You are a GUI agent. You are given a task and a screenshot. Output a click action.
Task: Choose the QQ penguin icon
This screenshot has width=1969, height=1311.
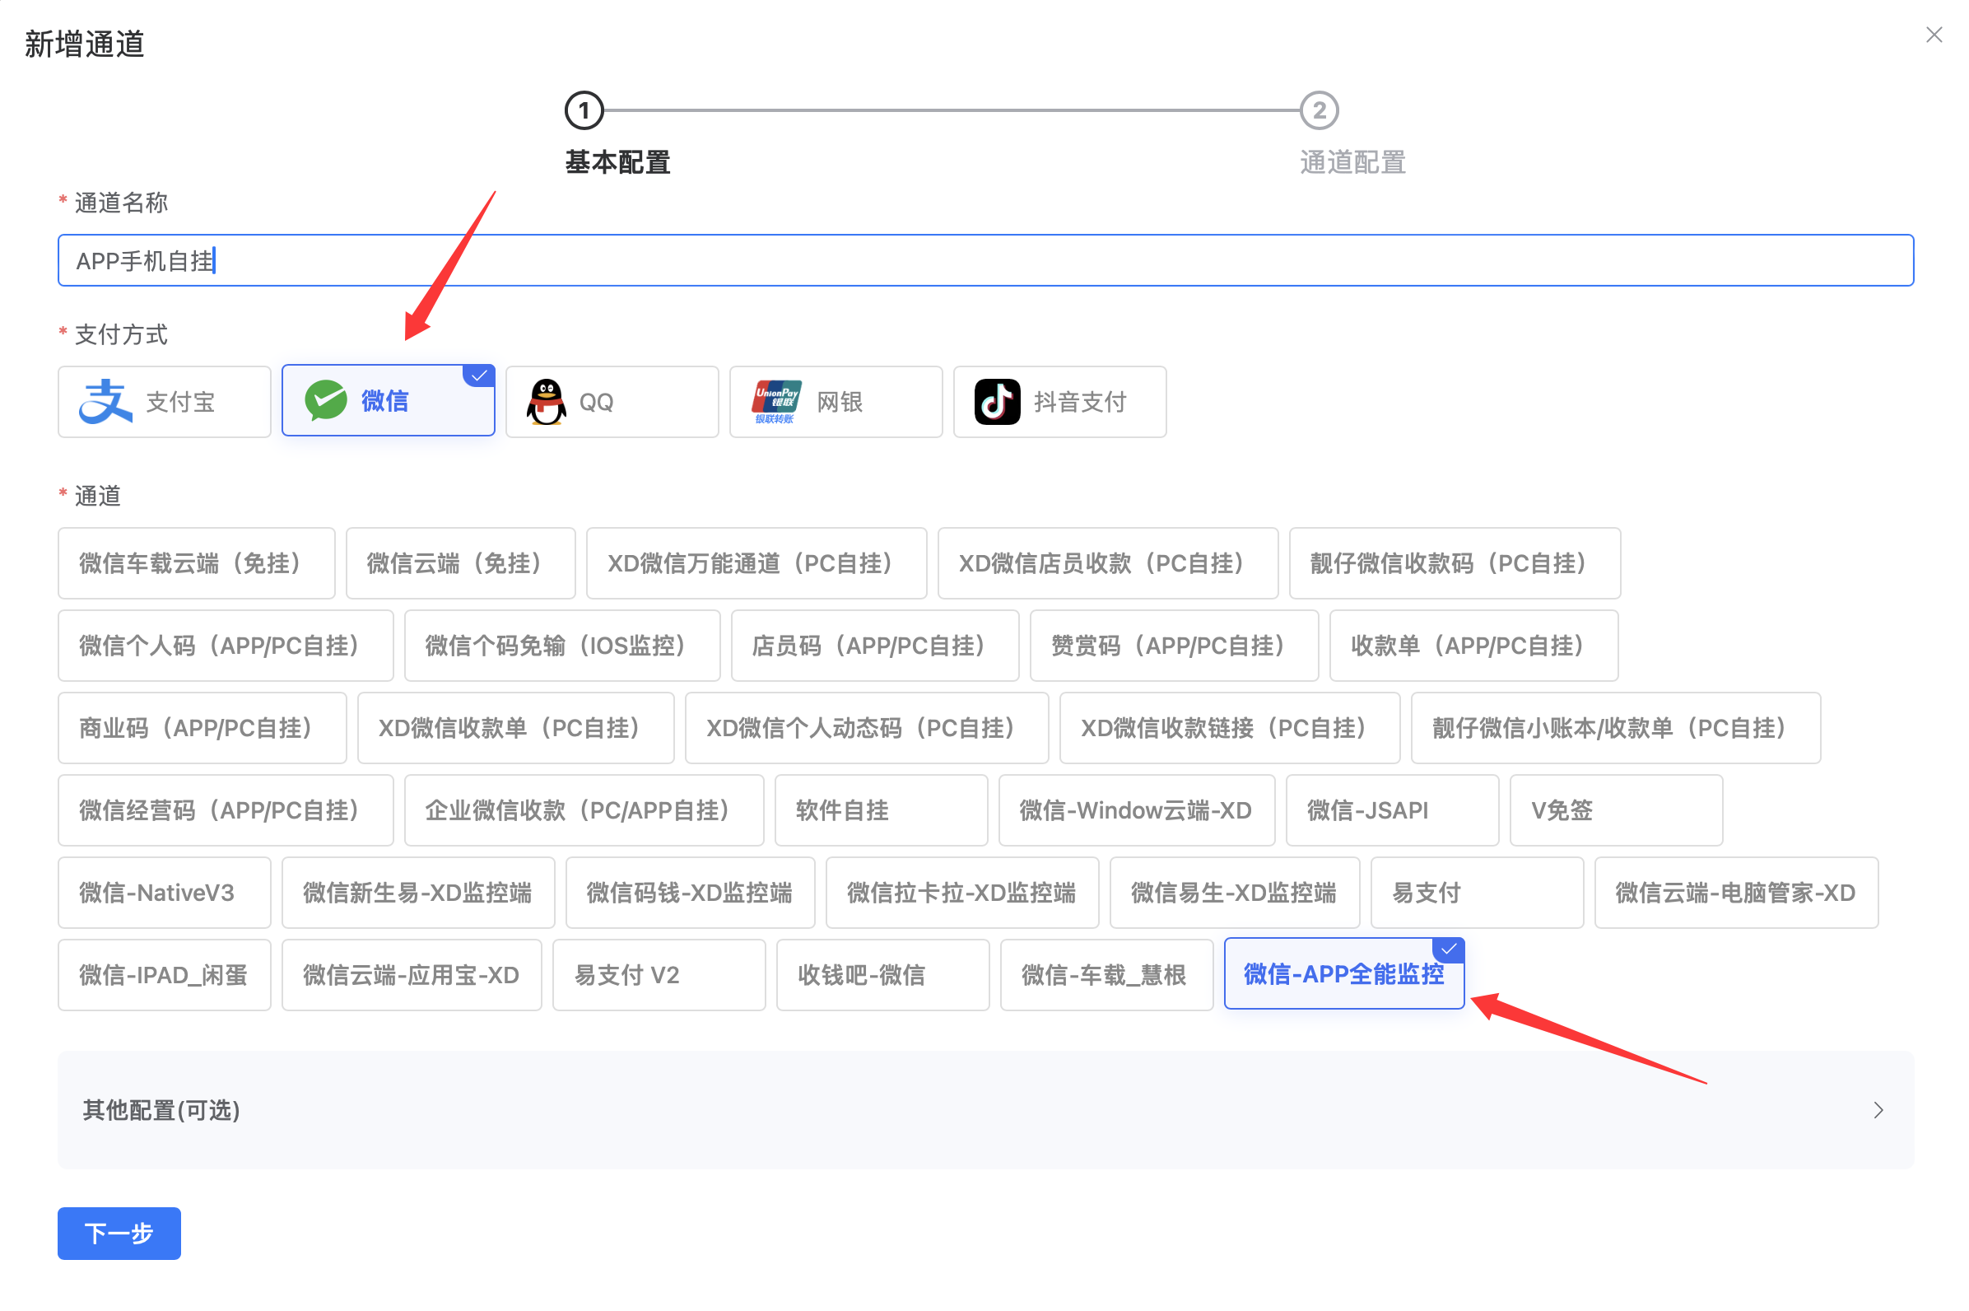[547, 401]
